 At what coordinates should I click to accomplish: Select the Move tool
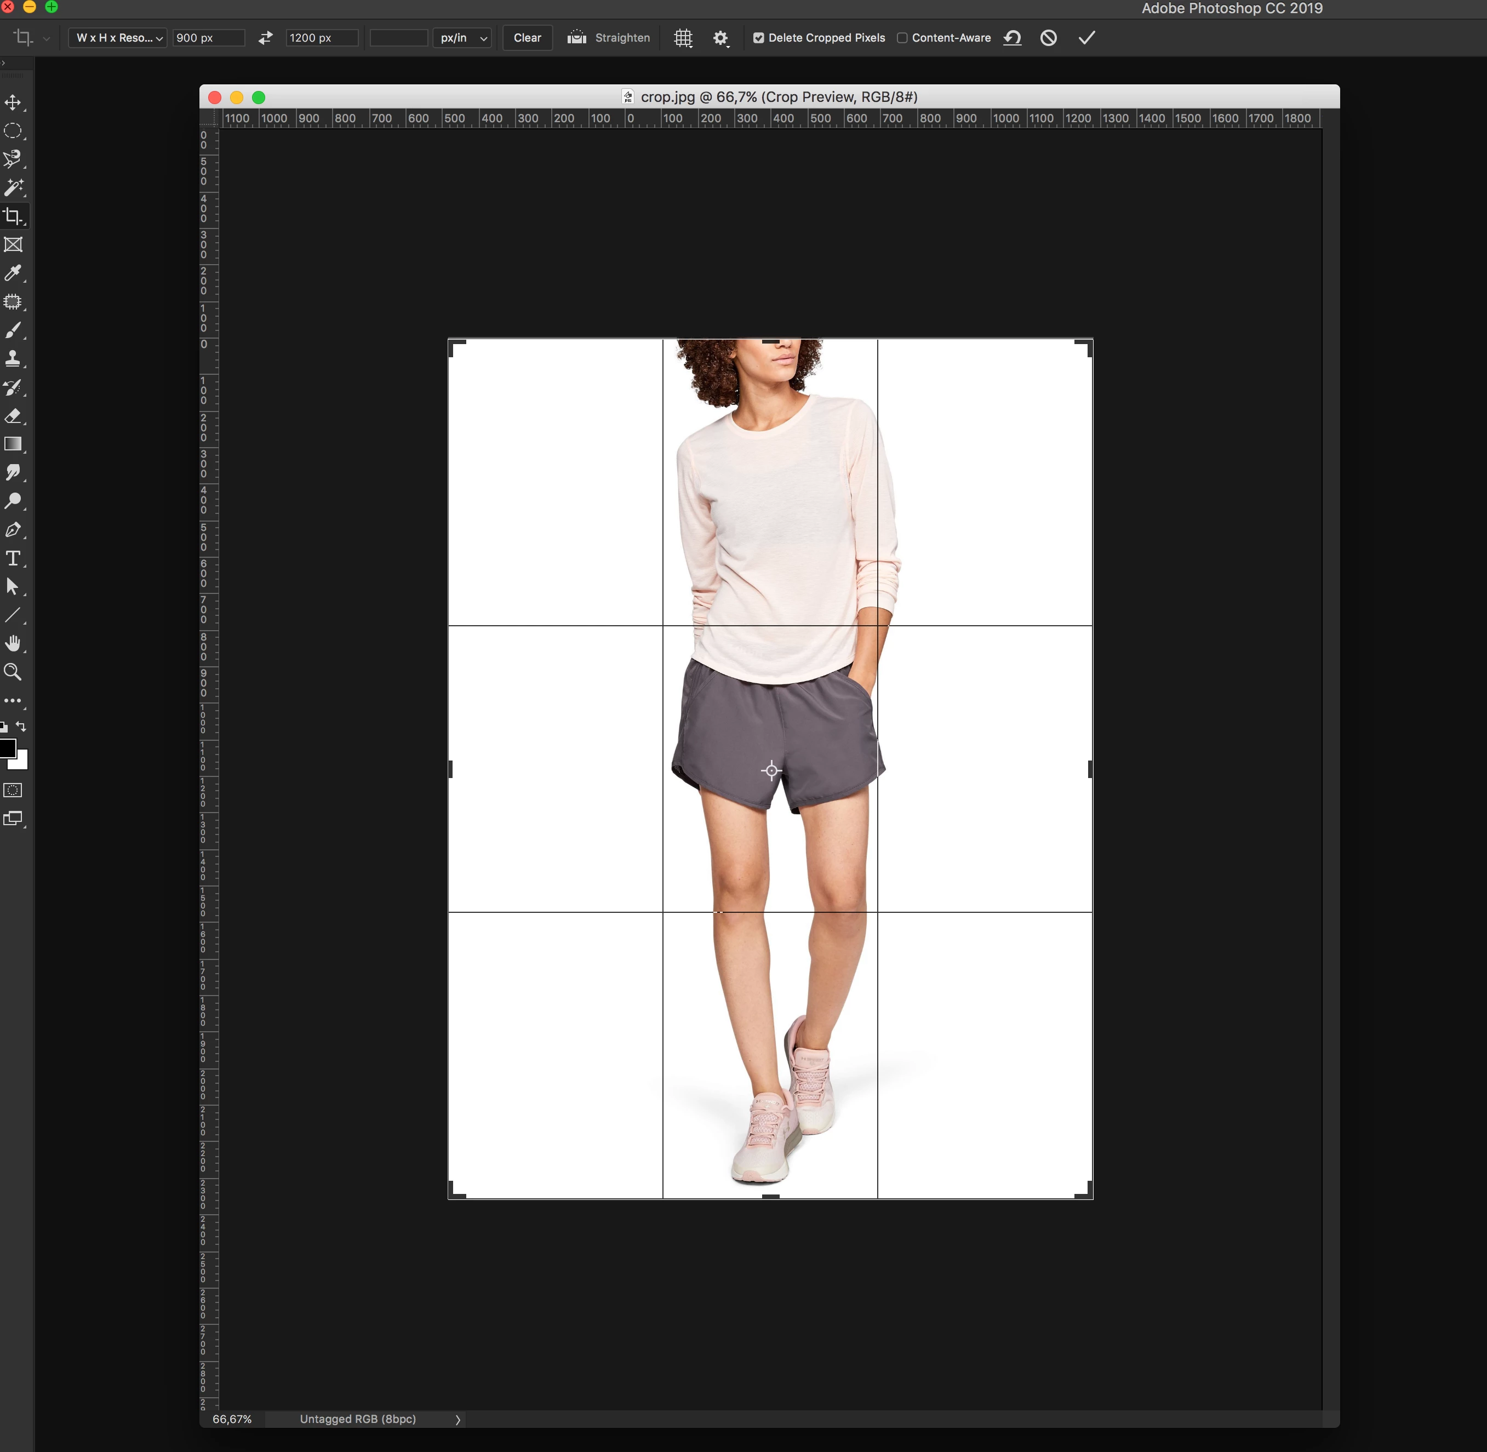(x=13, y=103)
